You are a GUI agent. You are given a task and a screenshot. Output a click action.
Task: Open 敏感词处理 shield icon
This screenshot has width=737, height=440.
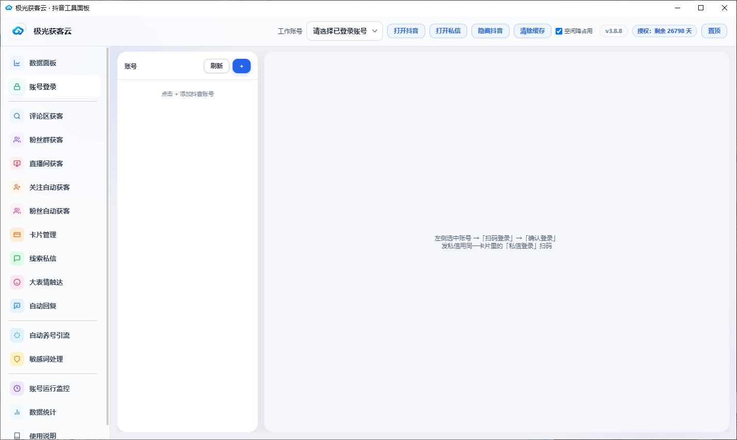tap(17, 359)
